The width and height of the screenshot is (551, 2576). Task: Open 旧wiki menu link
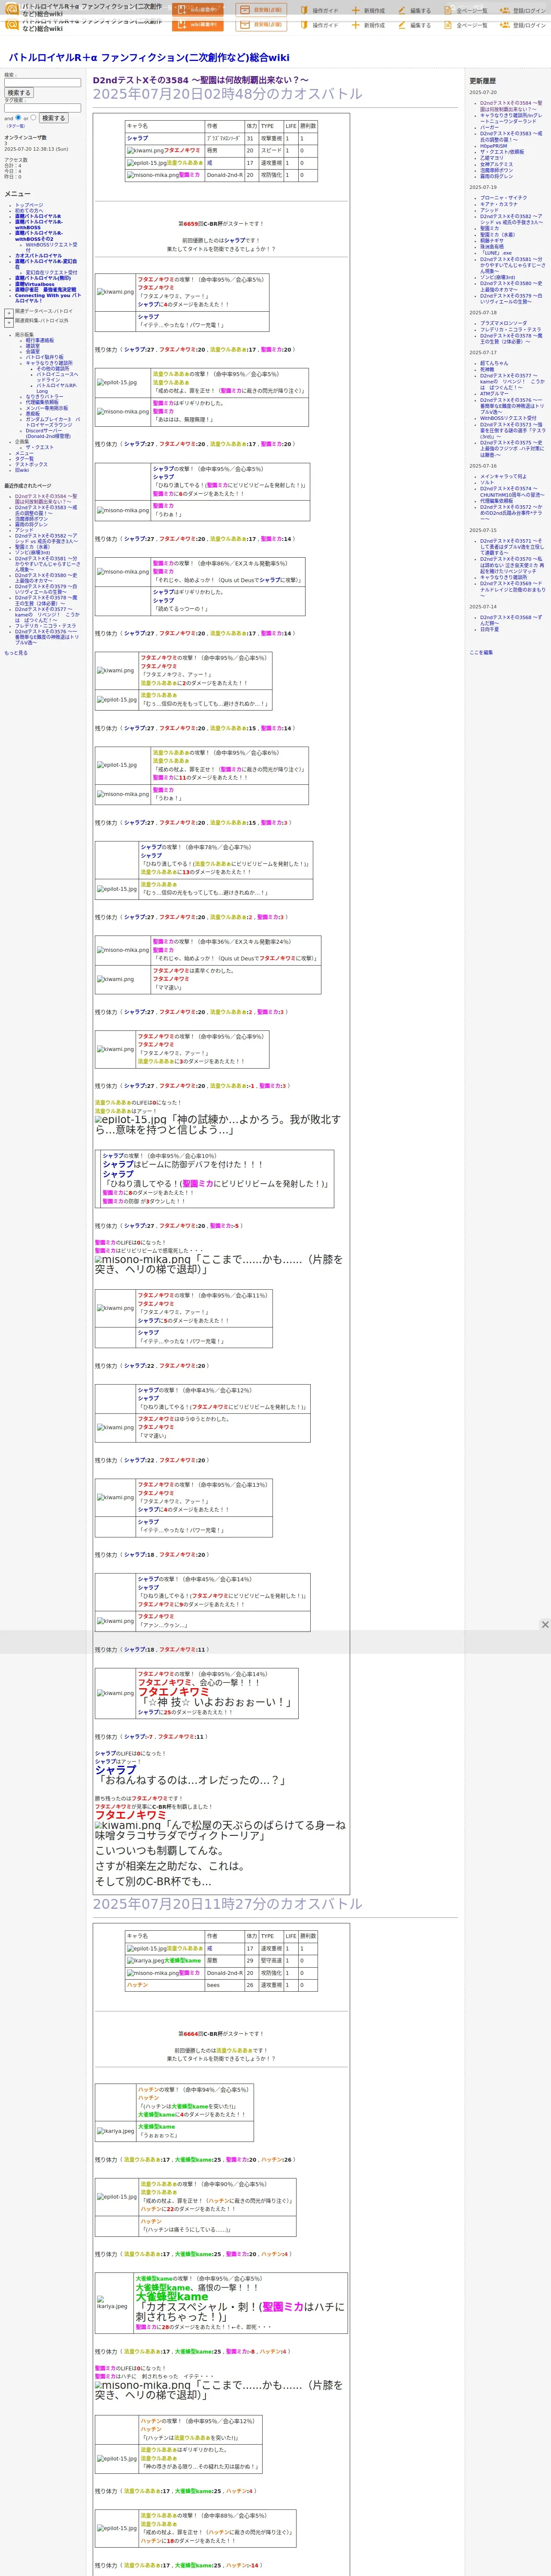tap(22, 470)
